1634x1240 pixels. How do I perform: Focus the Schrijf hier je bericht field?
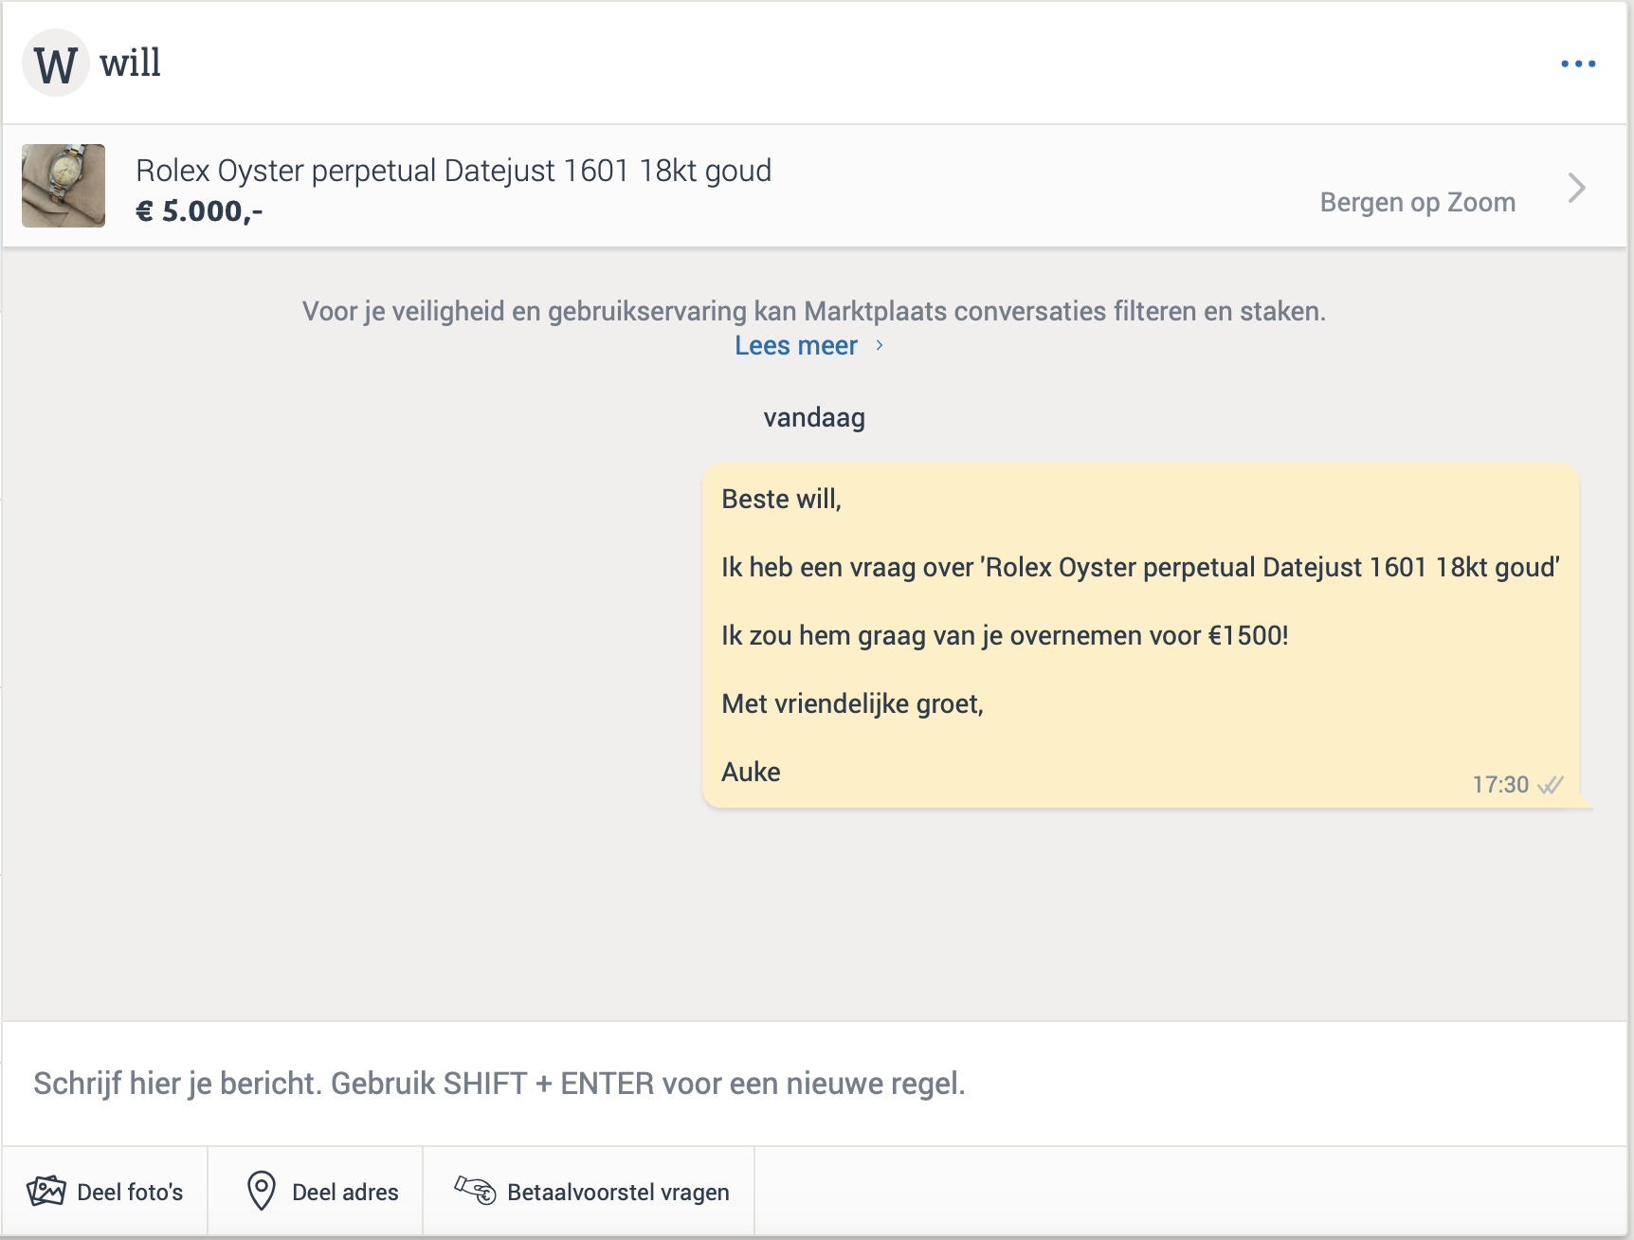pos(815,1084)
